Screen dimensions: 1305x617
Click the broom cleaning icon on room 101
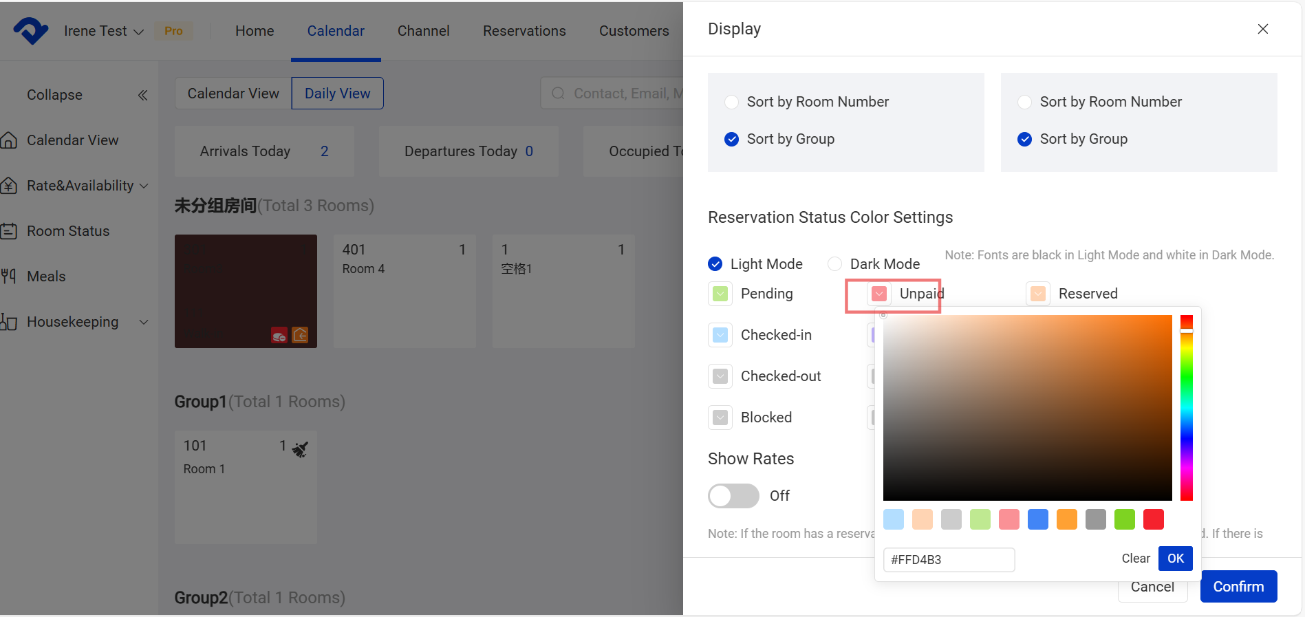(x=300, y=449)
